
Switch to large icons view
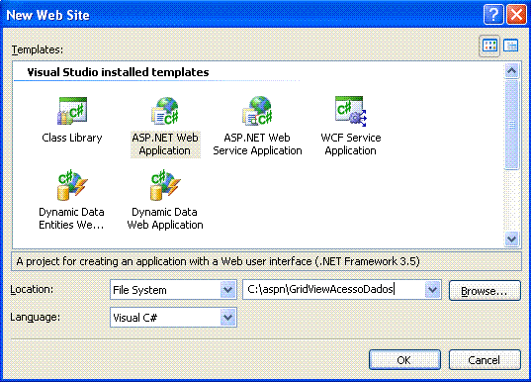pos(489,46)
